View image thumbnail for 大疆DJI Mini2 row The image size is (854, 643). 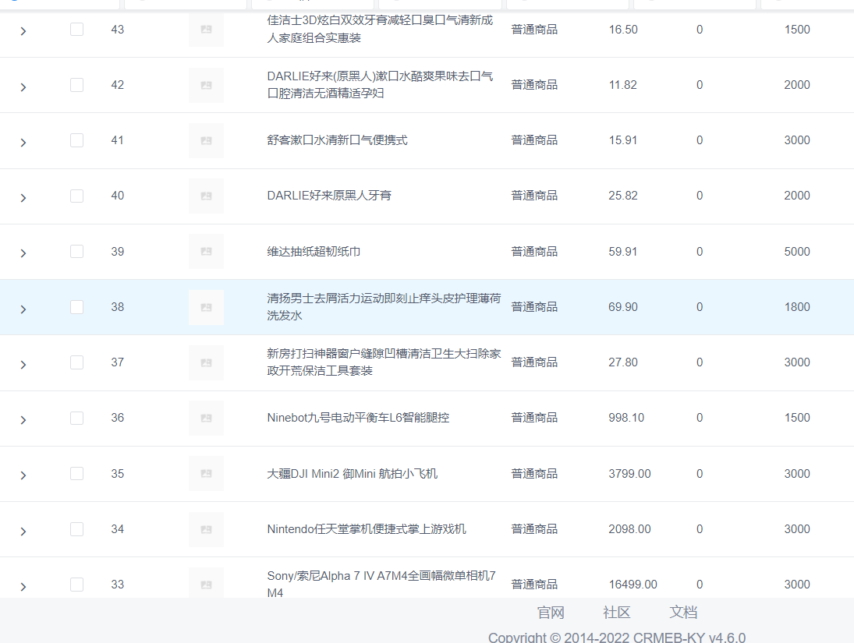pos(206,474)
